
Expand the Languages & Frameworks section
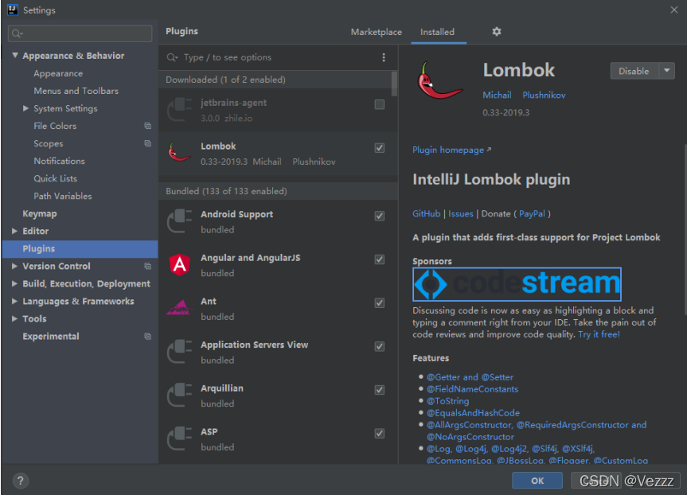pos(14,301)
